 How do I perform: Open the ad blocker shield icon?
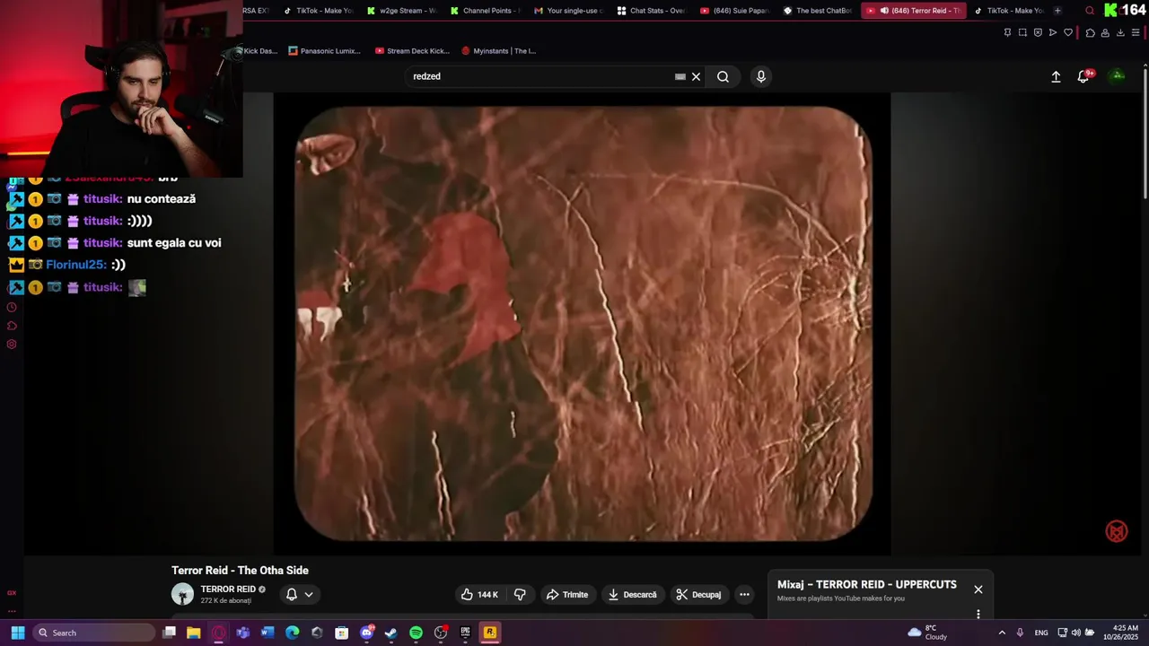pos(1038,33)
